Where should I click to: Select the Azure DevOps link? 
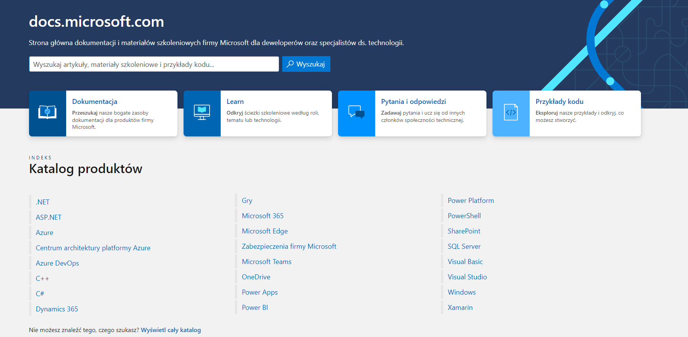57,263
